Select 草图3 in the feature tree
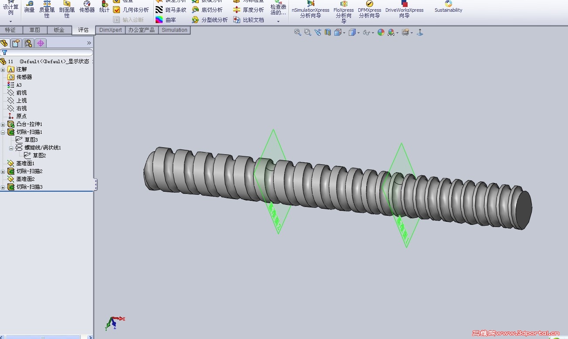Screen dimensions: 568x339 27,140
